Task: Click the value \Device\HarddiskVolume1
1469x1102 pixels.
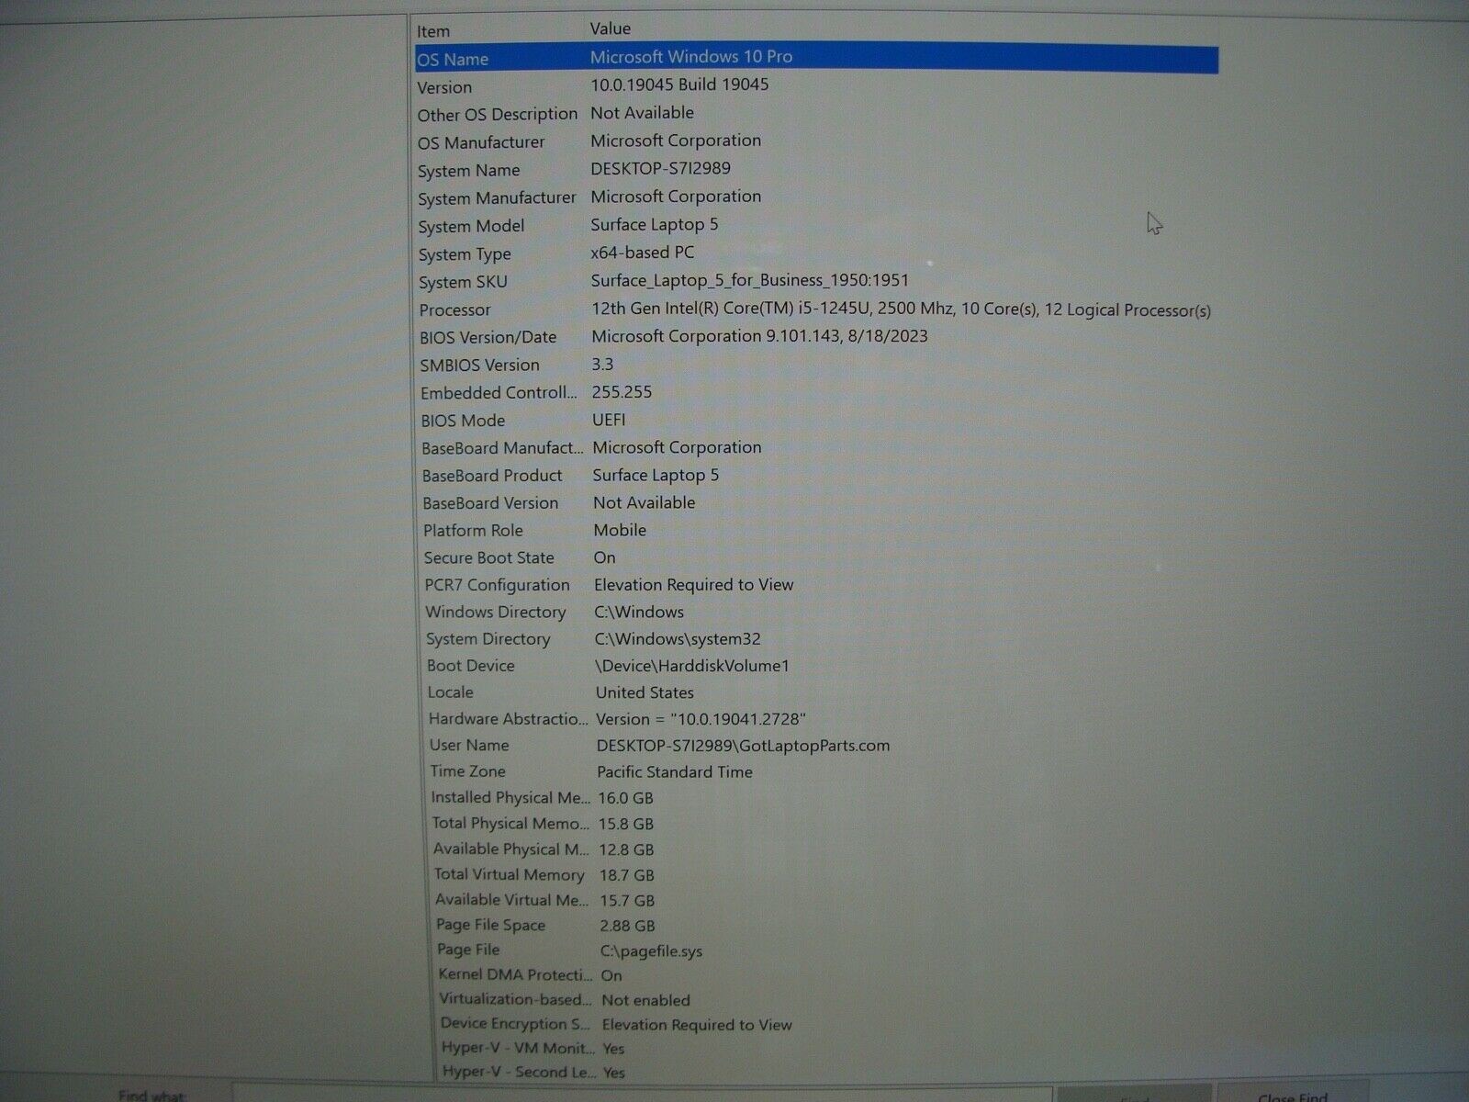Action: 692,667
